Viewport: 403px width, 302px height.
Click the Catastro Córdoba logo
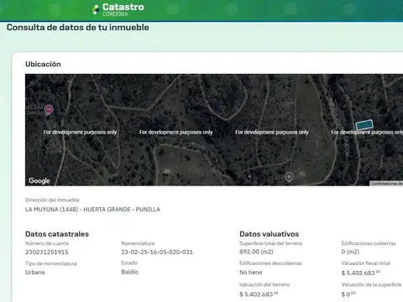pos(118,9)
